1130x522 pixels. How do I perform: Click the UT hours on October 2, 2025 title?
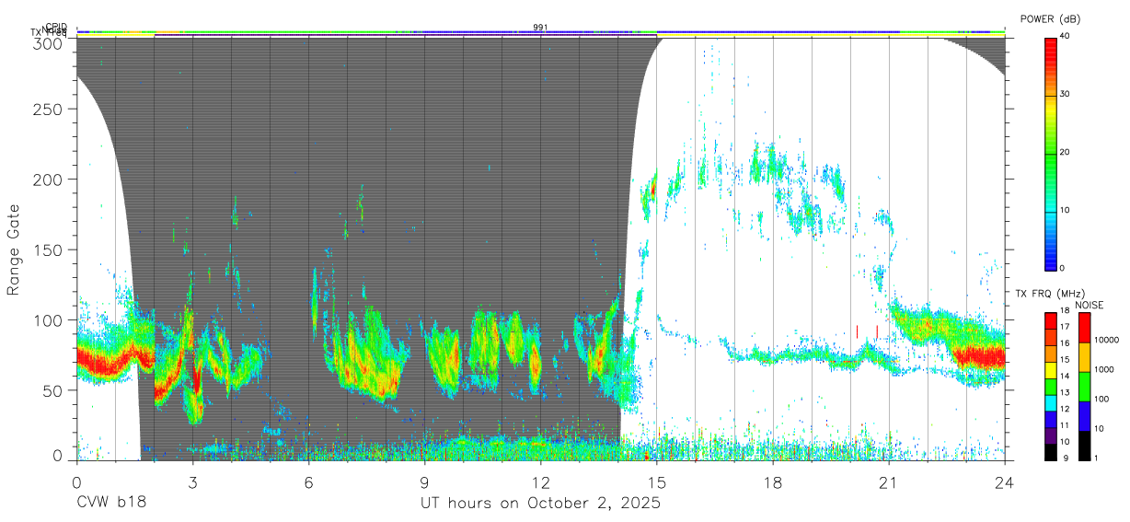[540, 504]
